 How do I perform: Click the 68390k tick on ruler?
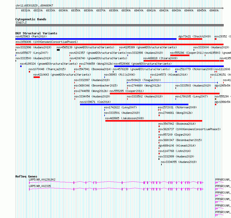126,10
